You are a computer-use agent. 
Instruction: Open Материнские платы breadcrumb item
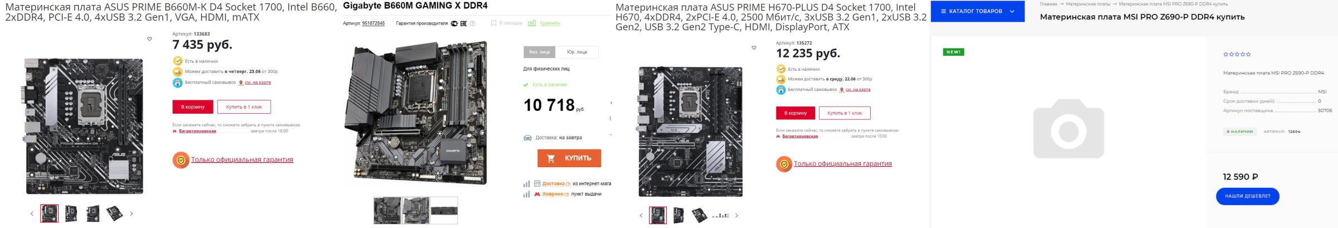click(x=1088, y=4)
